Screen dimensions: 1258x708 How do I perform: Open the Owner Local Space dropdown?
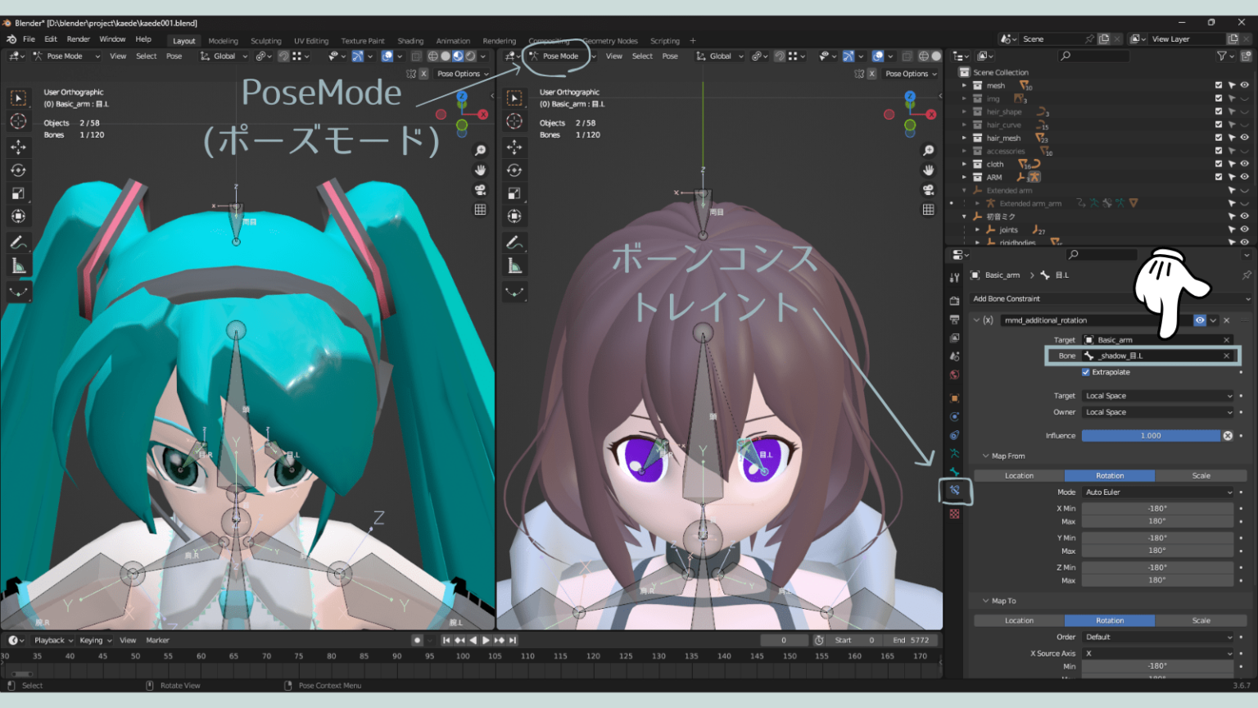1157,412
